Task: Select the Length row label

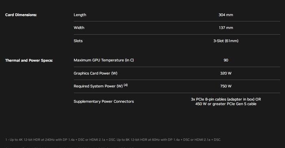Action: [80, 15]
